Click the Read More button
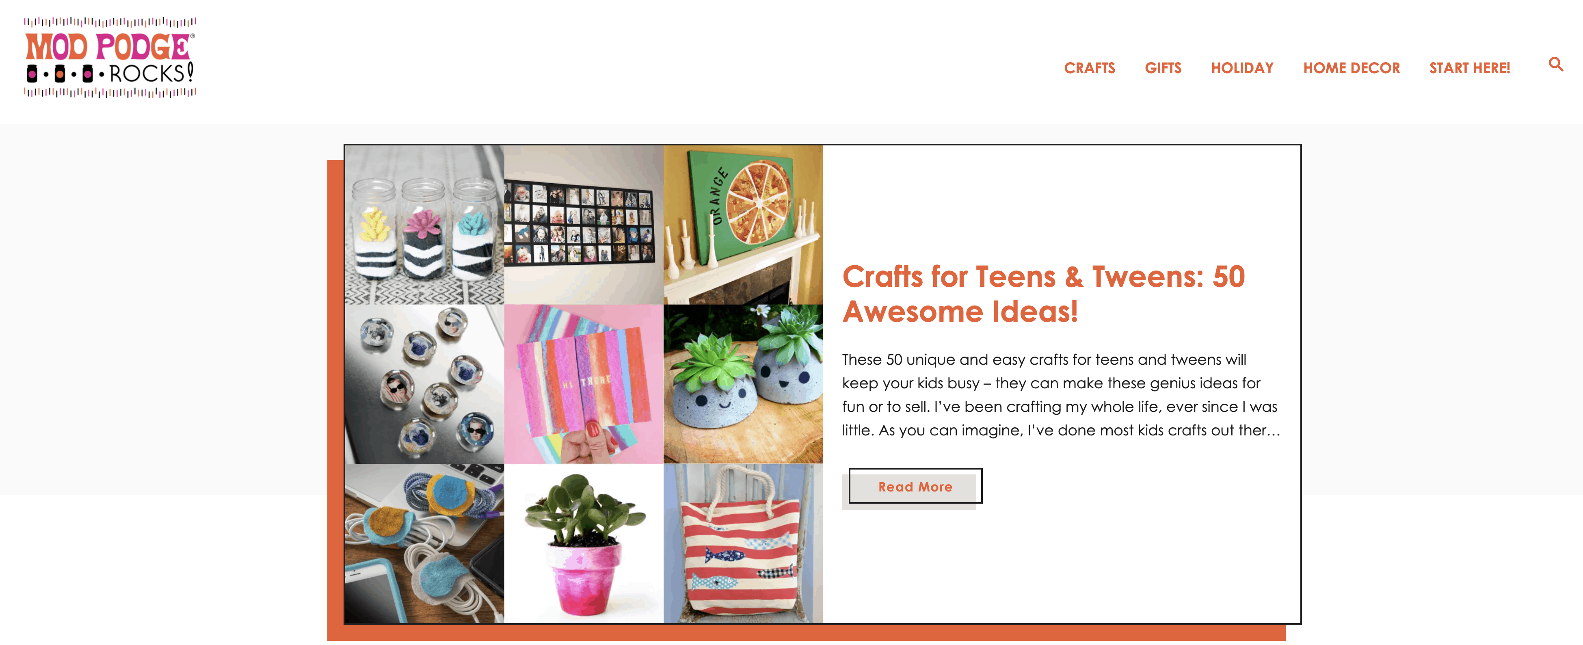 point(915,486)
